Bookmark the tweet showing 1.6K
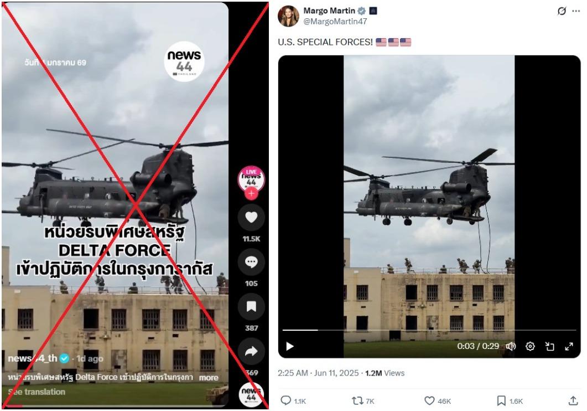The width and height of the screenshot is (587, 411). (501, 401)
